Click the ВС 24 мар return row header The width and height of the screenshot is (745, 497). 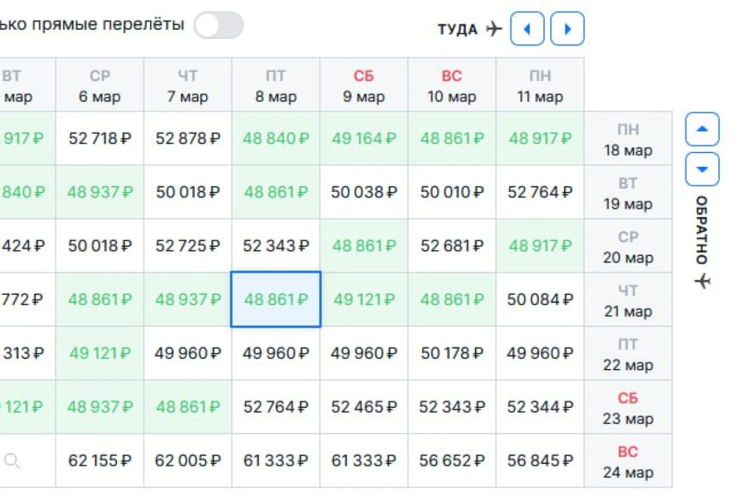(x=628, y=461)
